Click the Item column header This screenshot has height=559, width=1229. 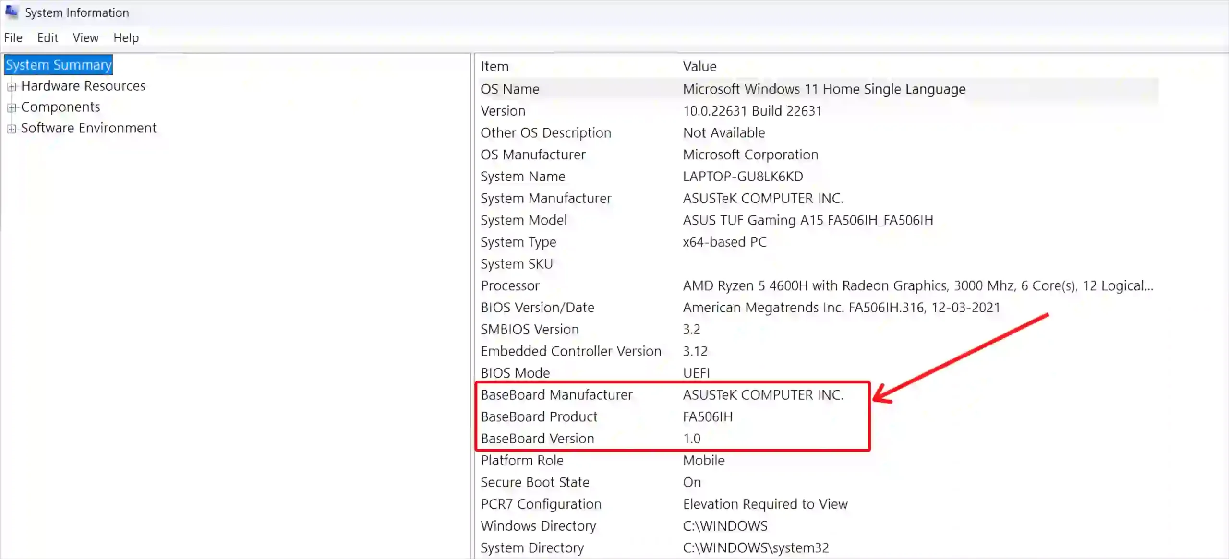(494, 66)
